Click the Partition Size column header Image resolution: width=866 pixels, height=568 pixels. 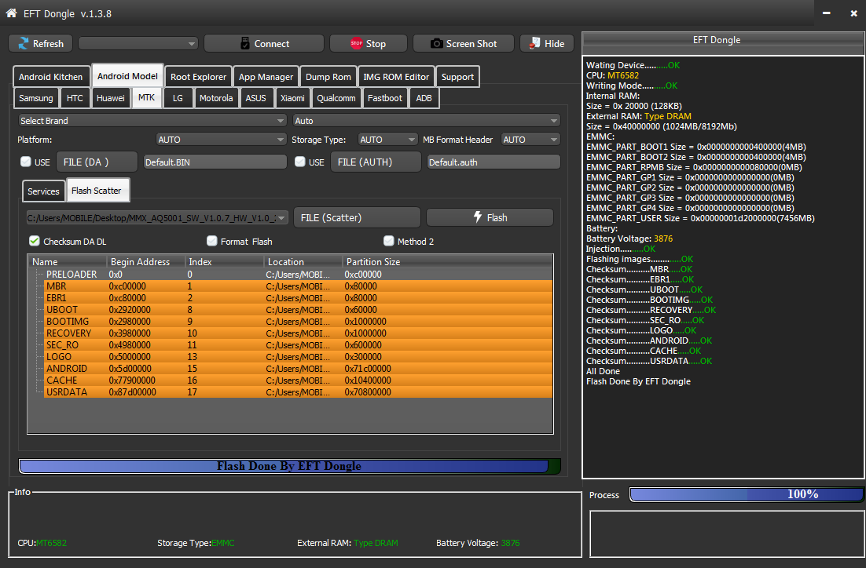447,261
